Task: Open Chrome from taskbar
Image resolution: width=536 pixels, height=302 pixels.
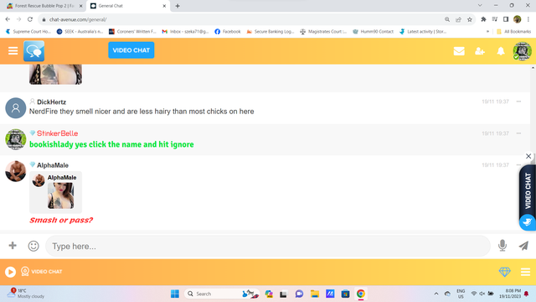Action: [361, 294]
